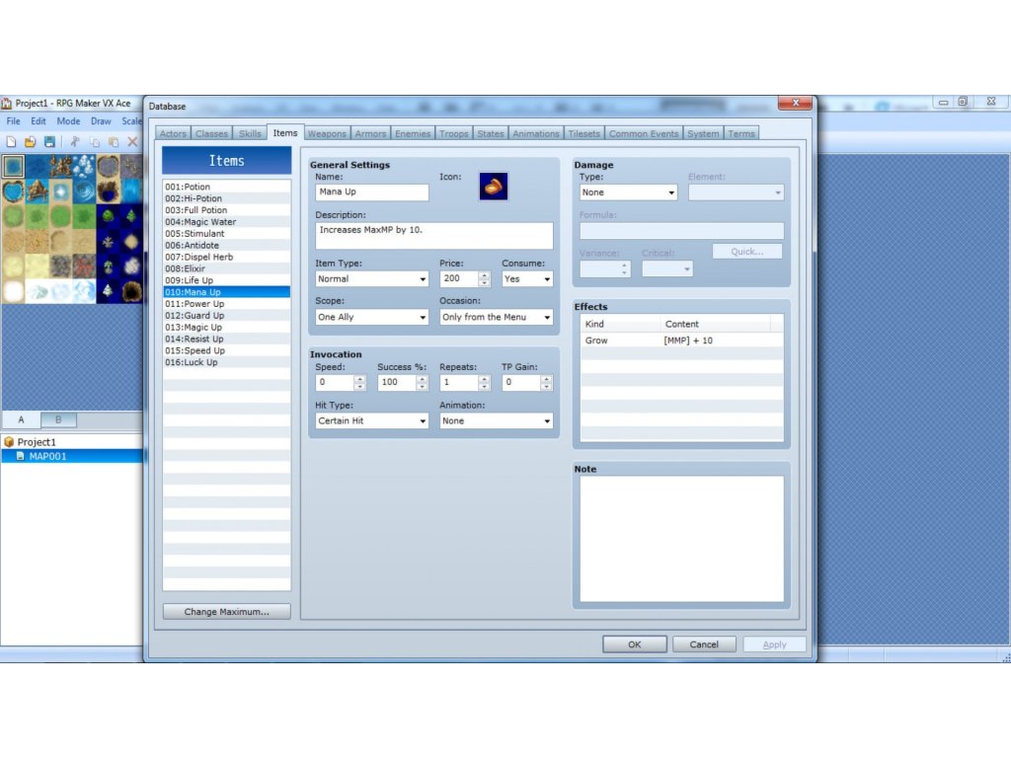Switch to tileset tab A
This screenshot has height=758, width=1011.
coord(22,419)
